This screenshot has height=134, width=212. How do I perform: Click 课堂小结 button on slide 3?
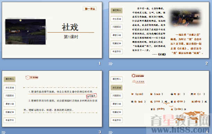10,104
